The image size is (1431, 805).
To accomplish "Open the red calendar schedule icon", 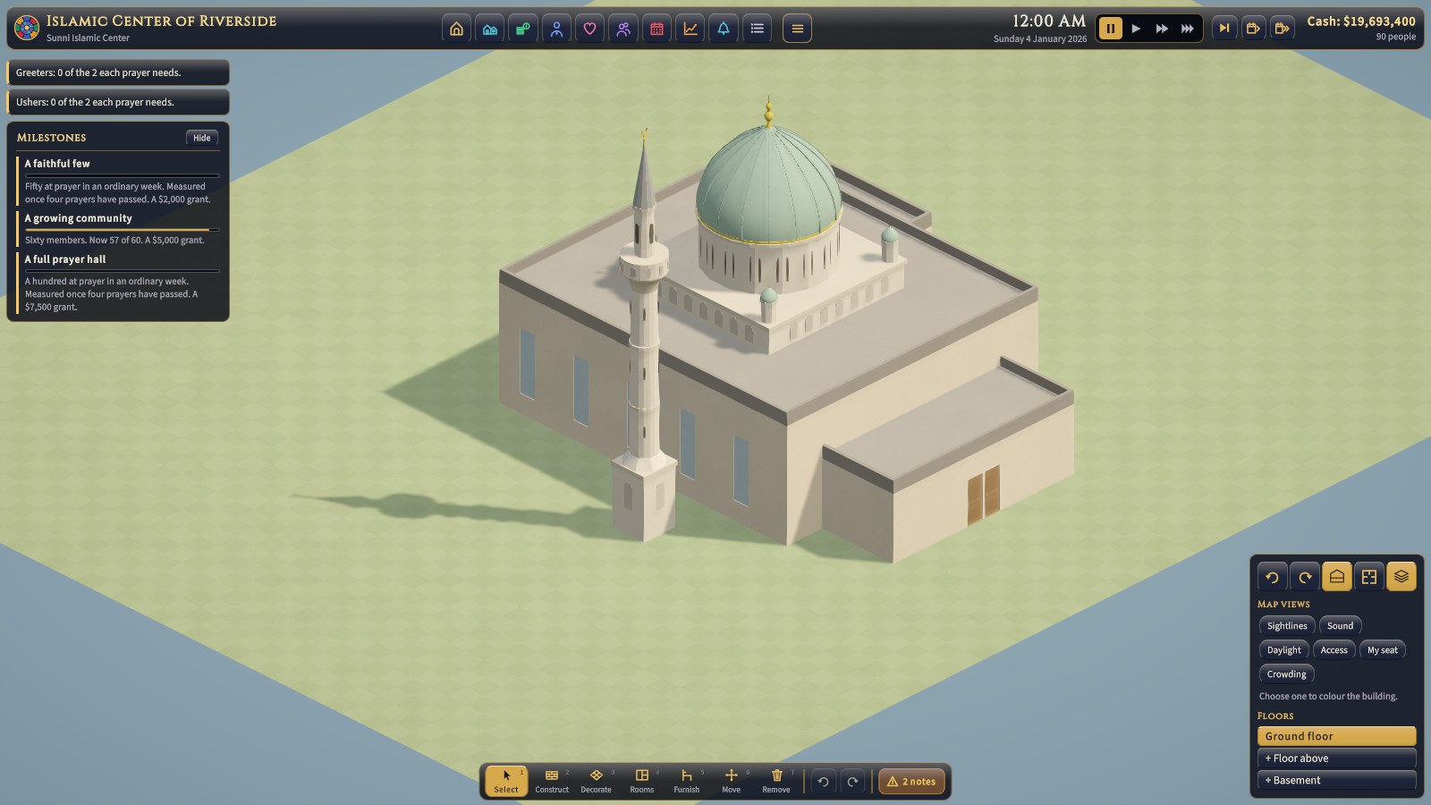I will [656, 29].
